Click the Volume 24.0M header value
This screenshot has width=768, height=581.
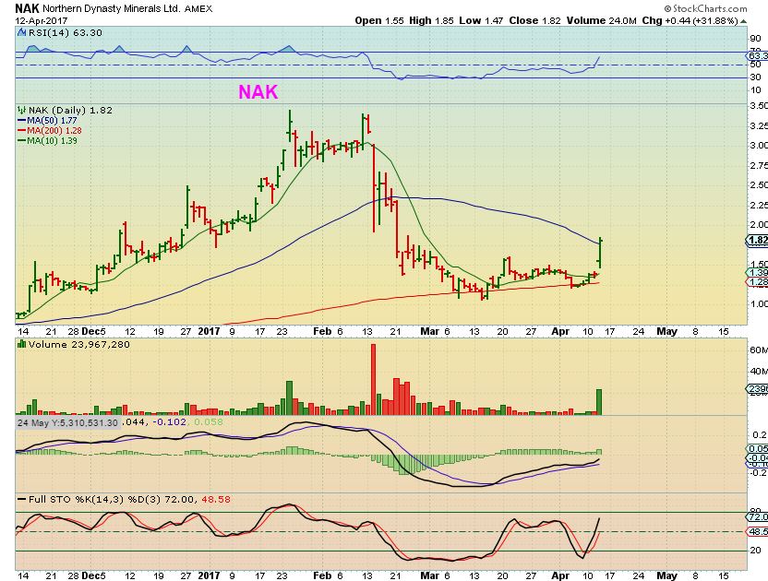(602, 20)
